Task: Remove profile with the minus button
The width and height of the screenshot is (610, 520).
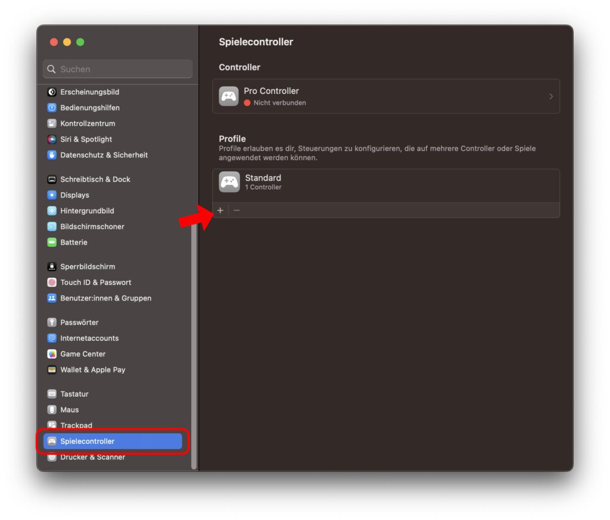Action: point(236,210)
